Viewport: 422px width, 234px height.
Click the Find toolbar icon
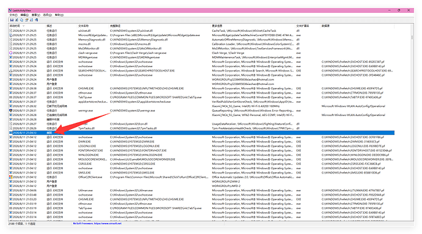tap(31, 20)
